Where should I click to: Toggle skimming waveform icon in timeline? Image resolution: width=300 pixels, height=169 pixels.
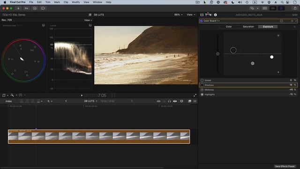(158, 101)
